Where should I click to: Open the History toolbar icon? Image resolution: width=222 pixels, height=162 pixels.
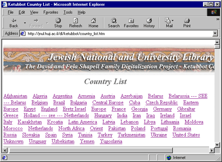tap(149, 23)
